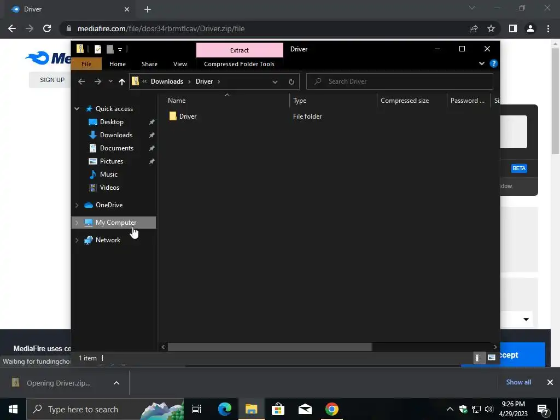Open Microsoft Edge from taskbar
This screenshot has width=560, height=420.
pyautogui.click(x=225, y=409)
